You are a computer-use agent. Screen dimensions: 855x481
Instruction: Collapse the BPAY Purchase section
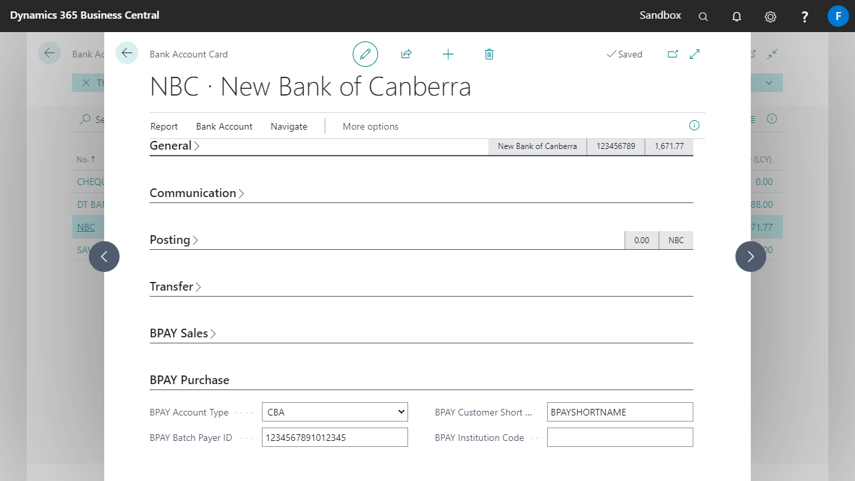190,380
